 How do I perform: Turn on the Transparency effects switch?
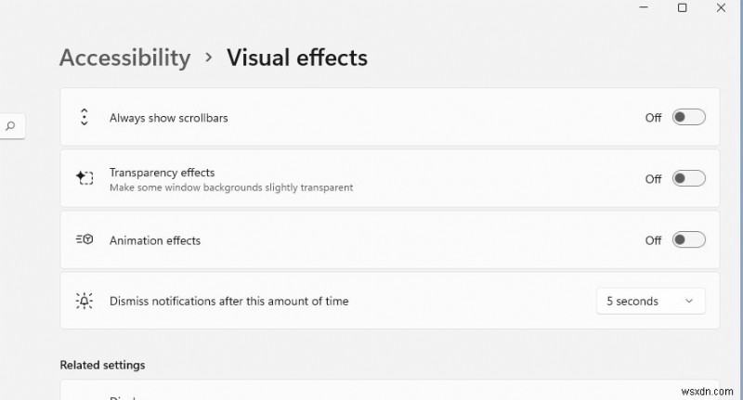point(689,178)
